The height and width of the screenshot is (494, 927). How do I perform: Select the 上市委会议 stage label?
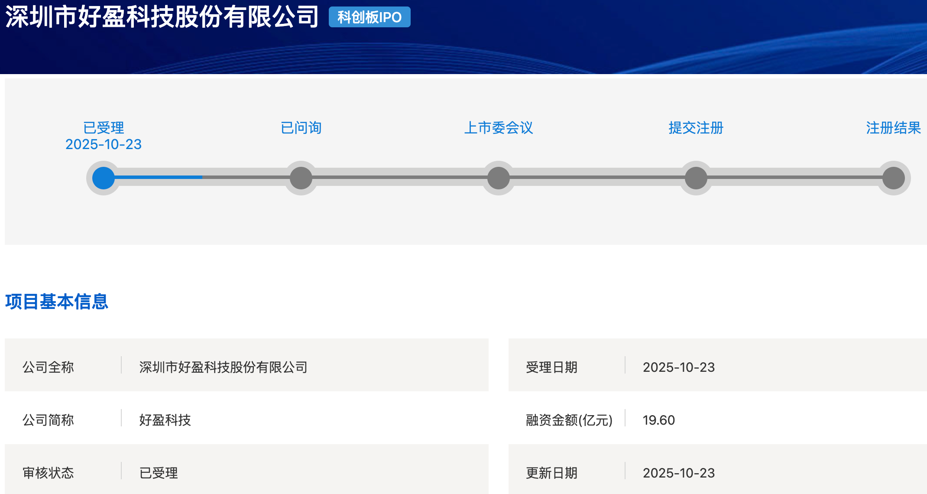(x=499, y=128)
